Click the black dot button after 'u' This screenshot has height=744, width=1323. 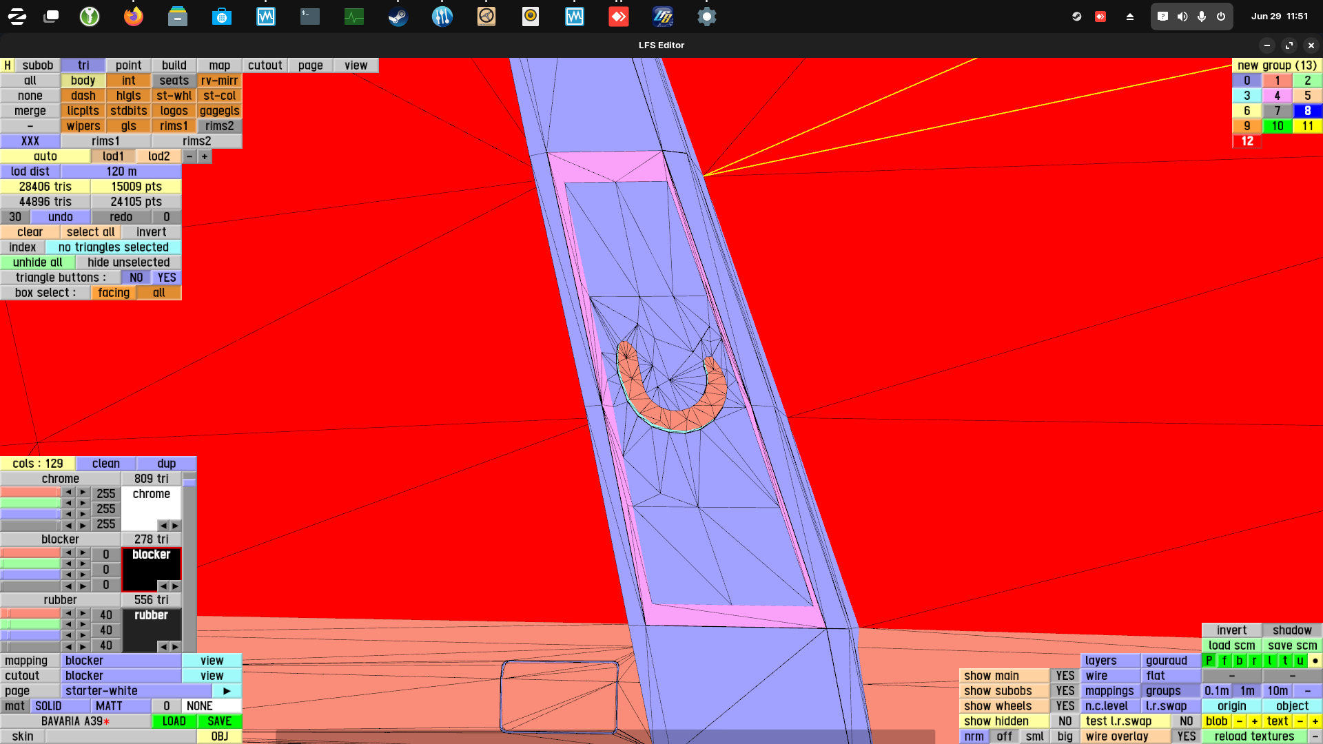pos(1315,661)
